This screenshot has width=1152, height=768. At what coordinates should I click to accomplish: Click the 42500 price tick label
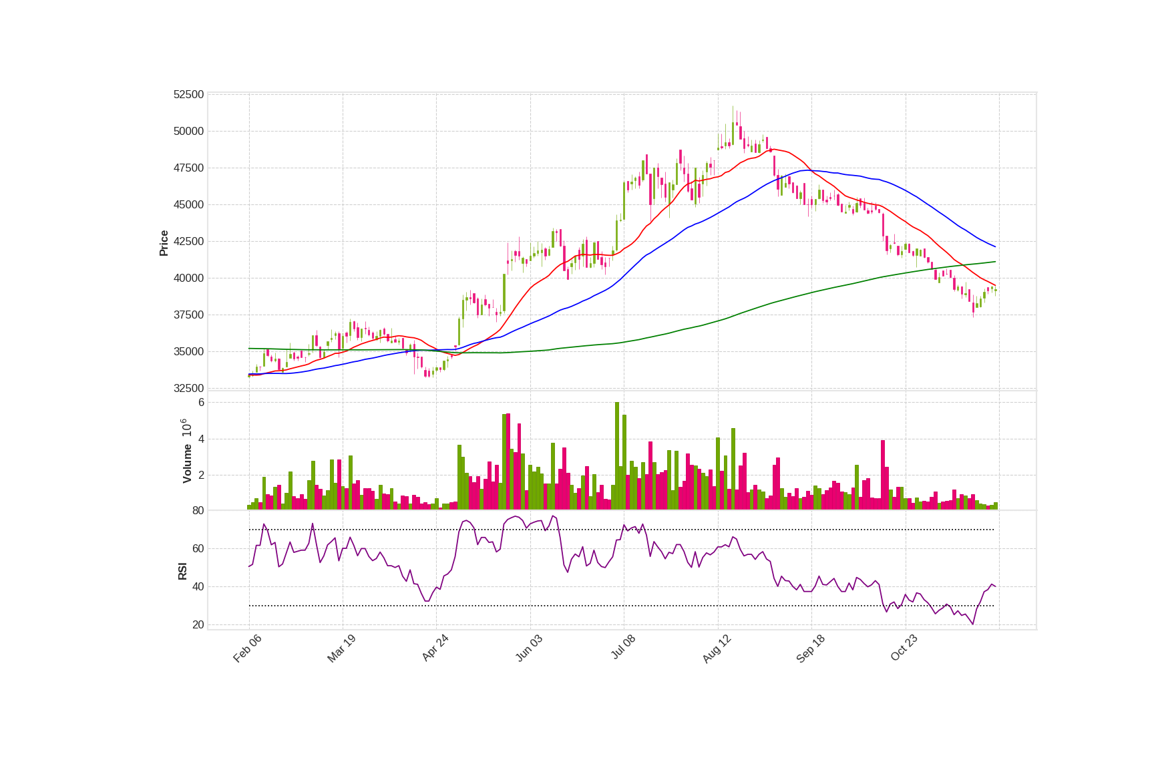click(x=189, y=242)
